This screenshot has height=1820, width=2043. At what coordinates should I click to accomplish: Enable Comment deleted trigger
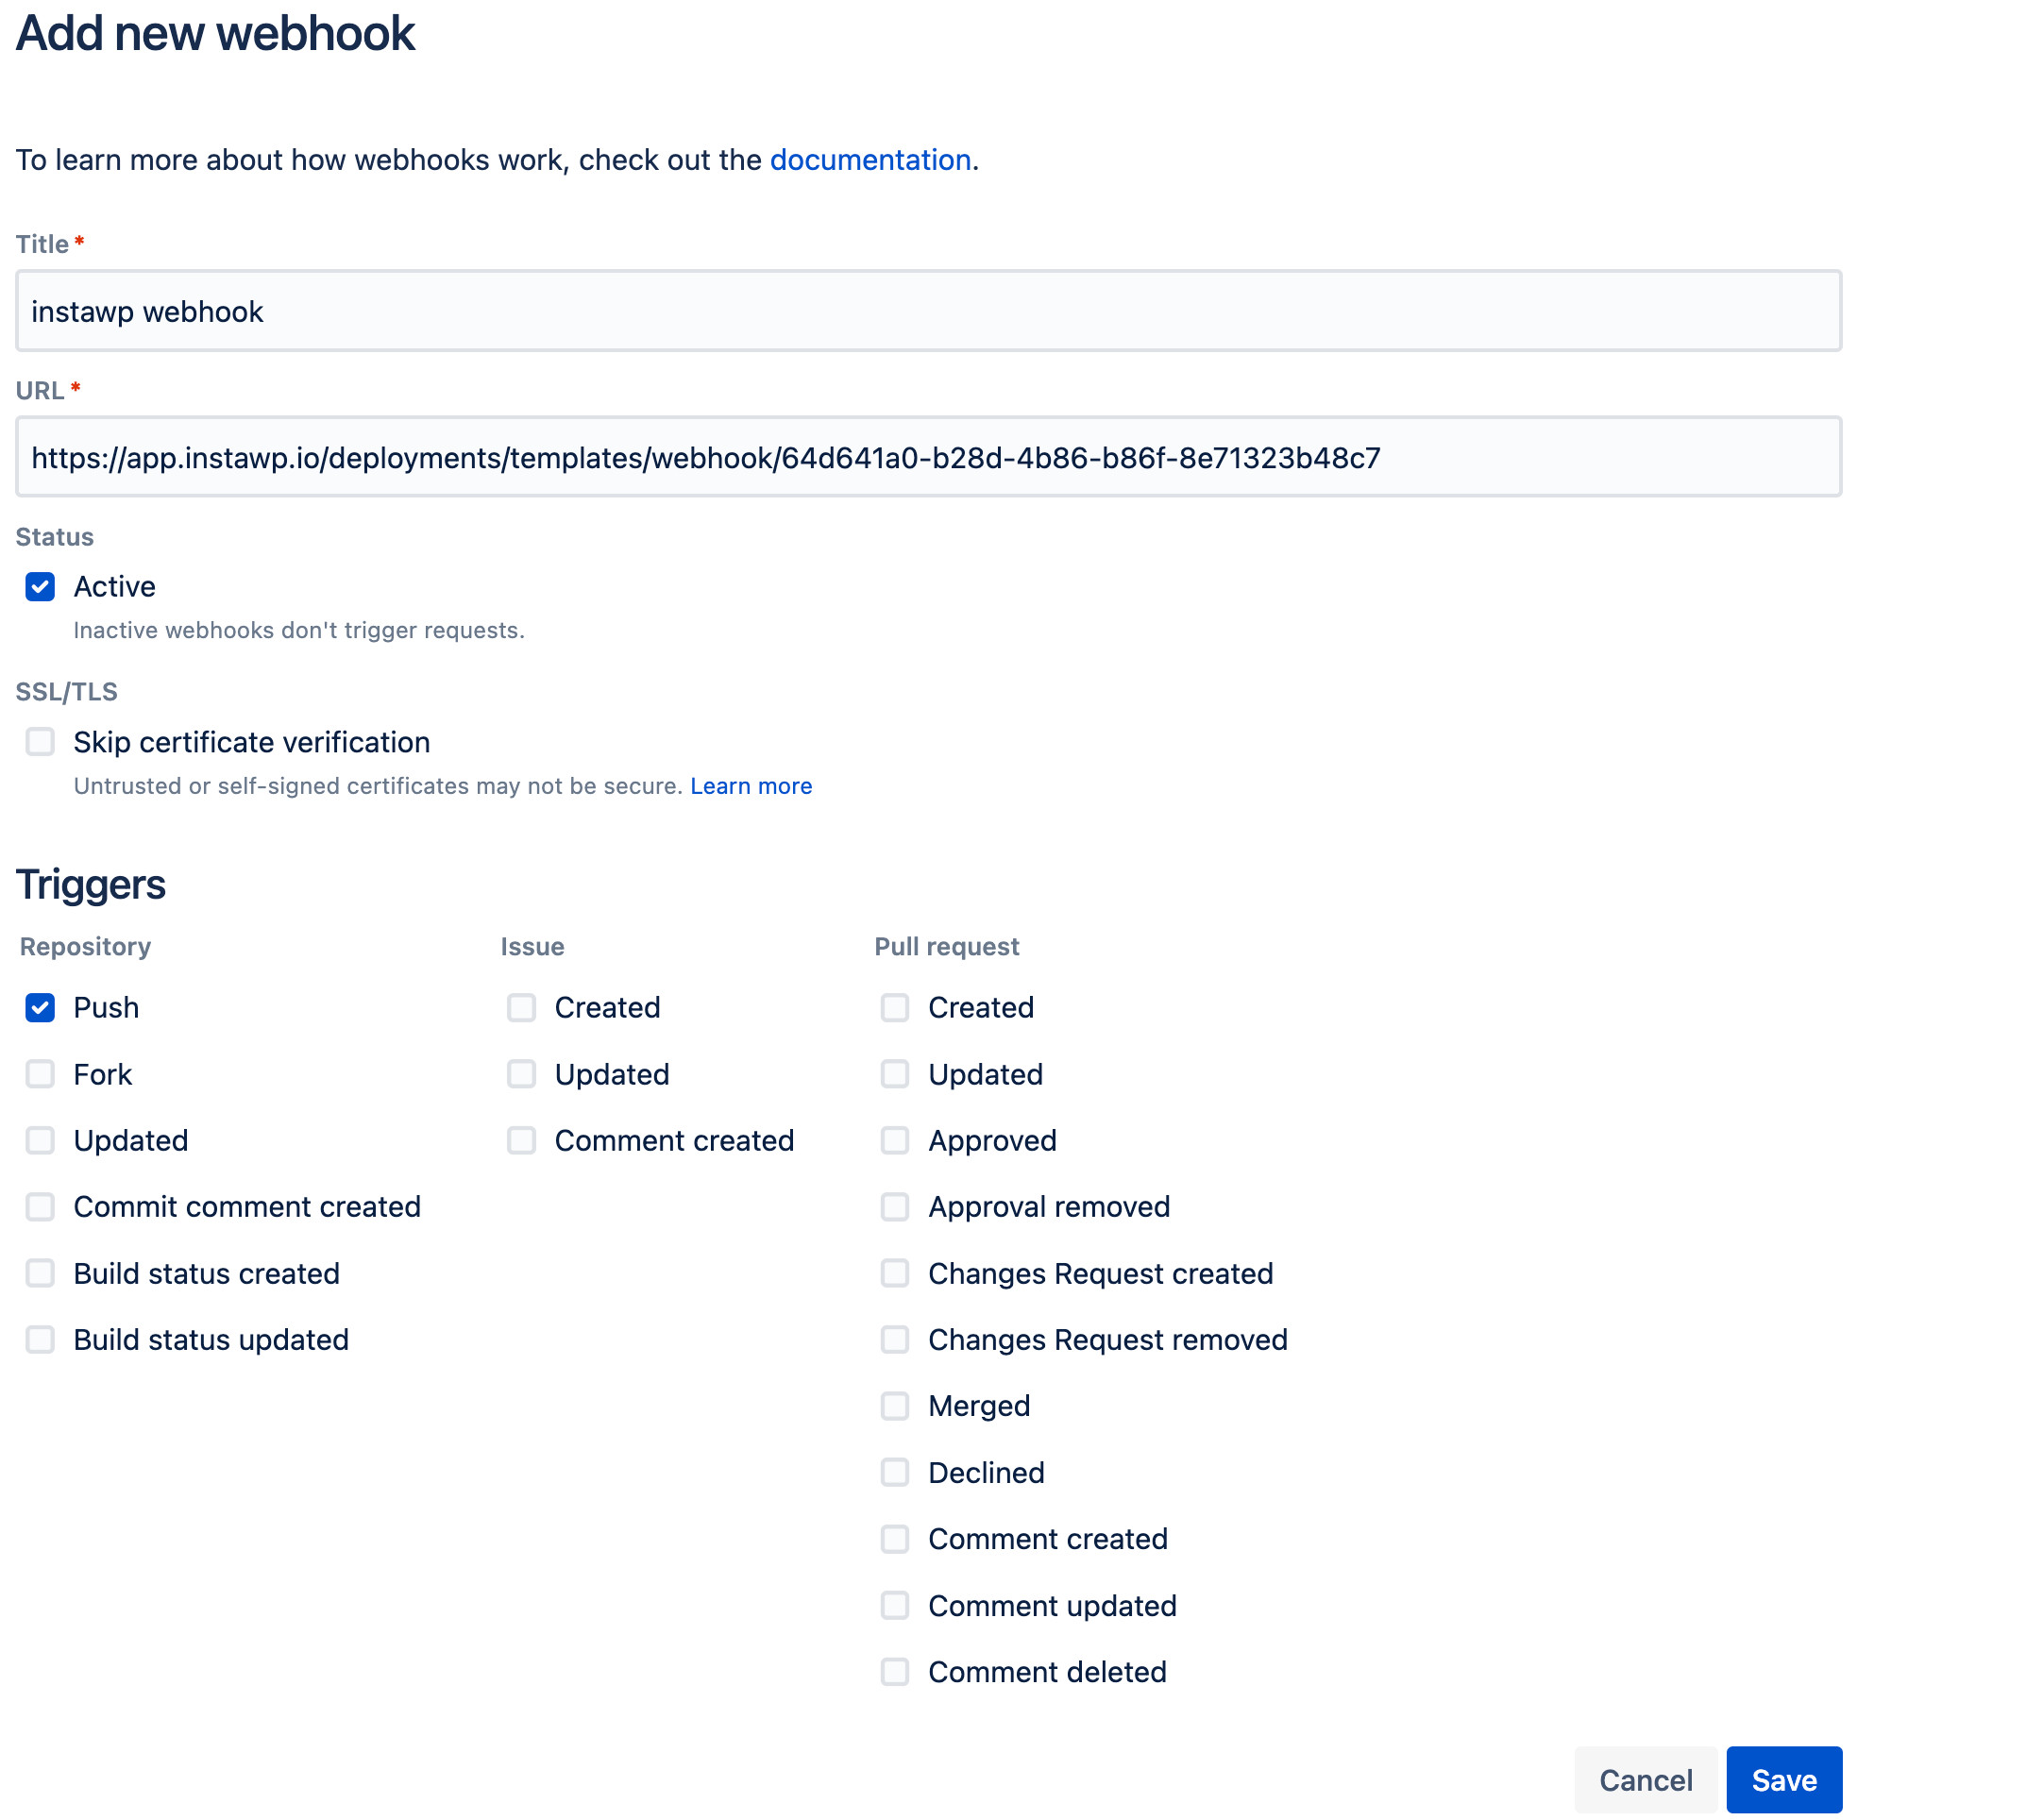895,1673
